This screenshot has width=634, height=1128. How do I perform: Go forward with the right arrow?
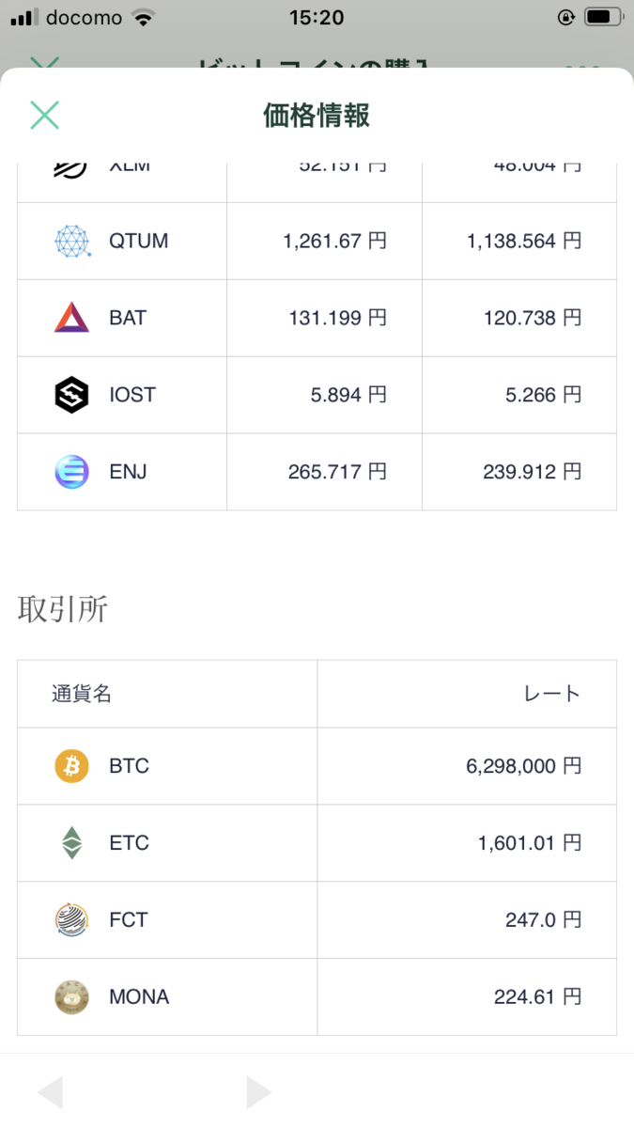tap(258, 1093)
